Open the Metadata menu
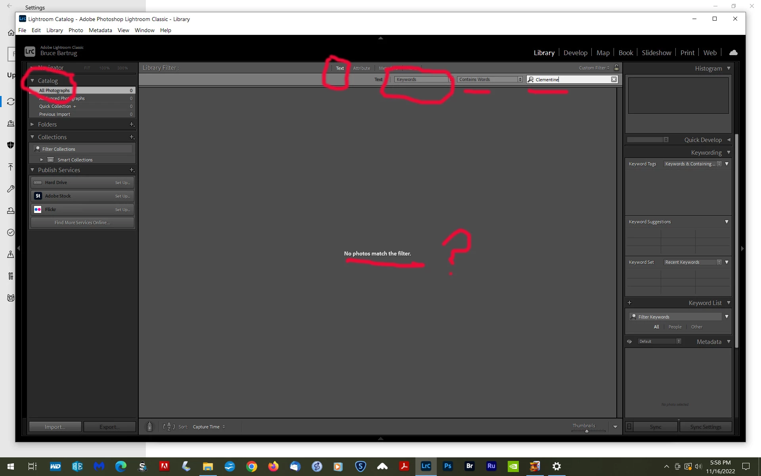 point(100,30)
